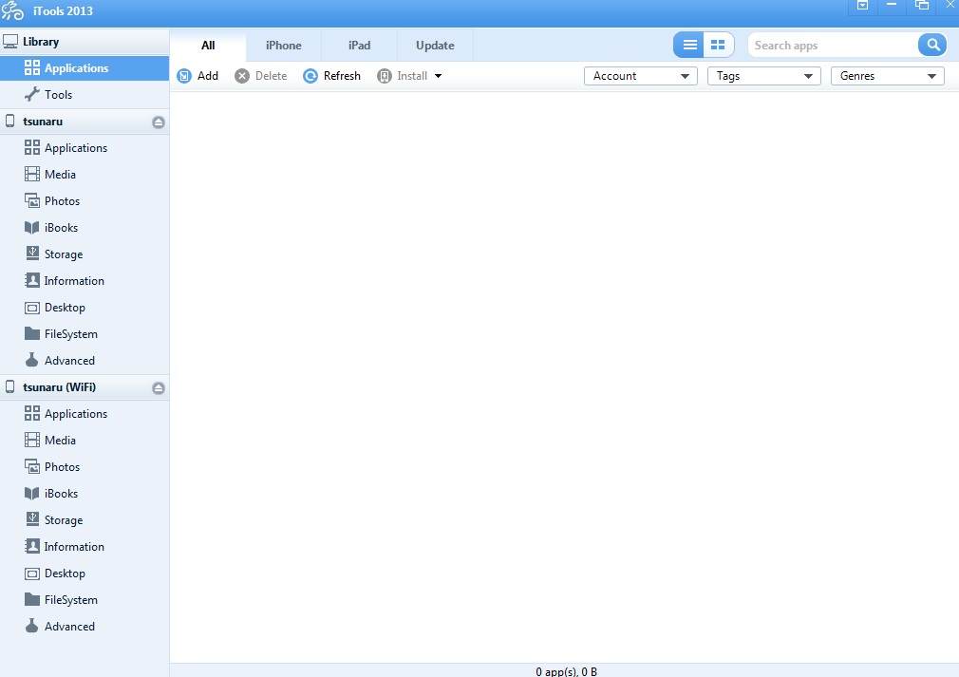Open Desktop under tsunaru (WiFi)
The height and width of the screenshot is (677, 959).
(85, 574)
